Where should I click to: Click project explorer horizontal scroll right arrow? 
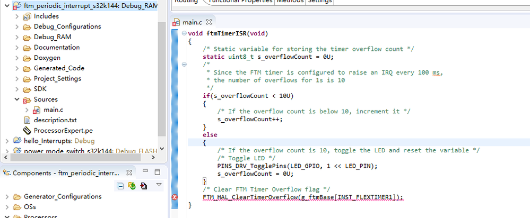(x=153, y=157)
